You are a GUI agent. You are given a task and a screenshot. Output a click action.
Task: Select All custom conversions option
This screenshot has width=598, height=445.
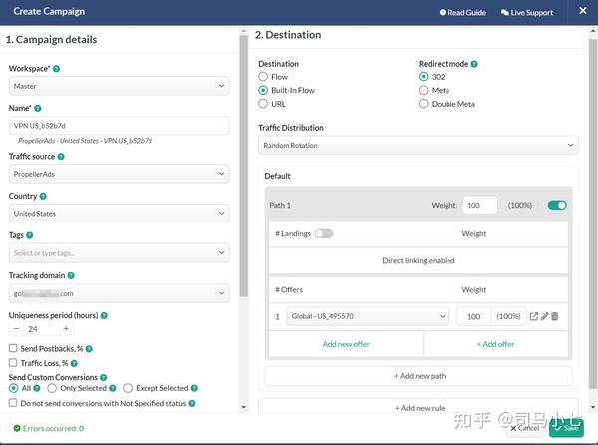pos(13,388)
